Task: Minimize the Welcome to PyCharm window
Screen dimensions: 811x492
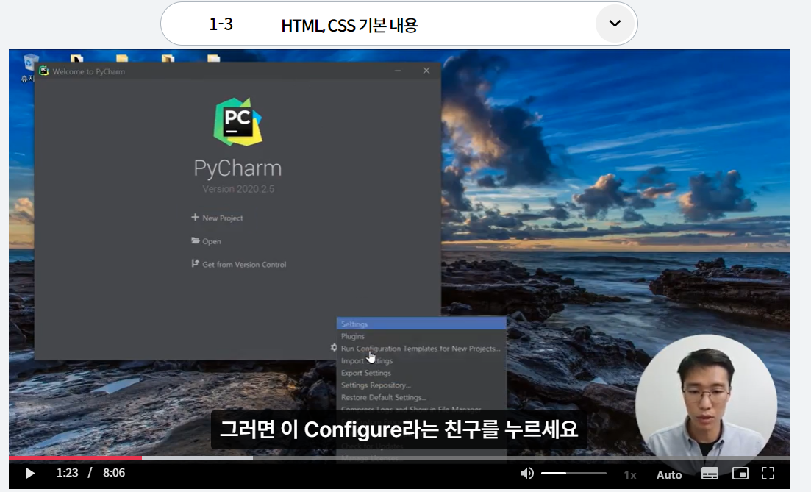Action: (398, 71)
